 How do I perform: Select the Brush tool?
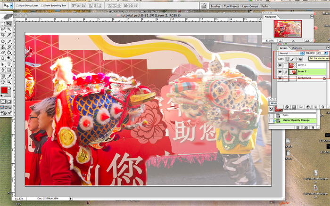pyautogui.click(x=9, y=41)
